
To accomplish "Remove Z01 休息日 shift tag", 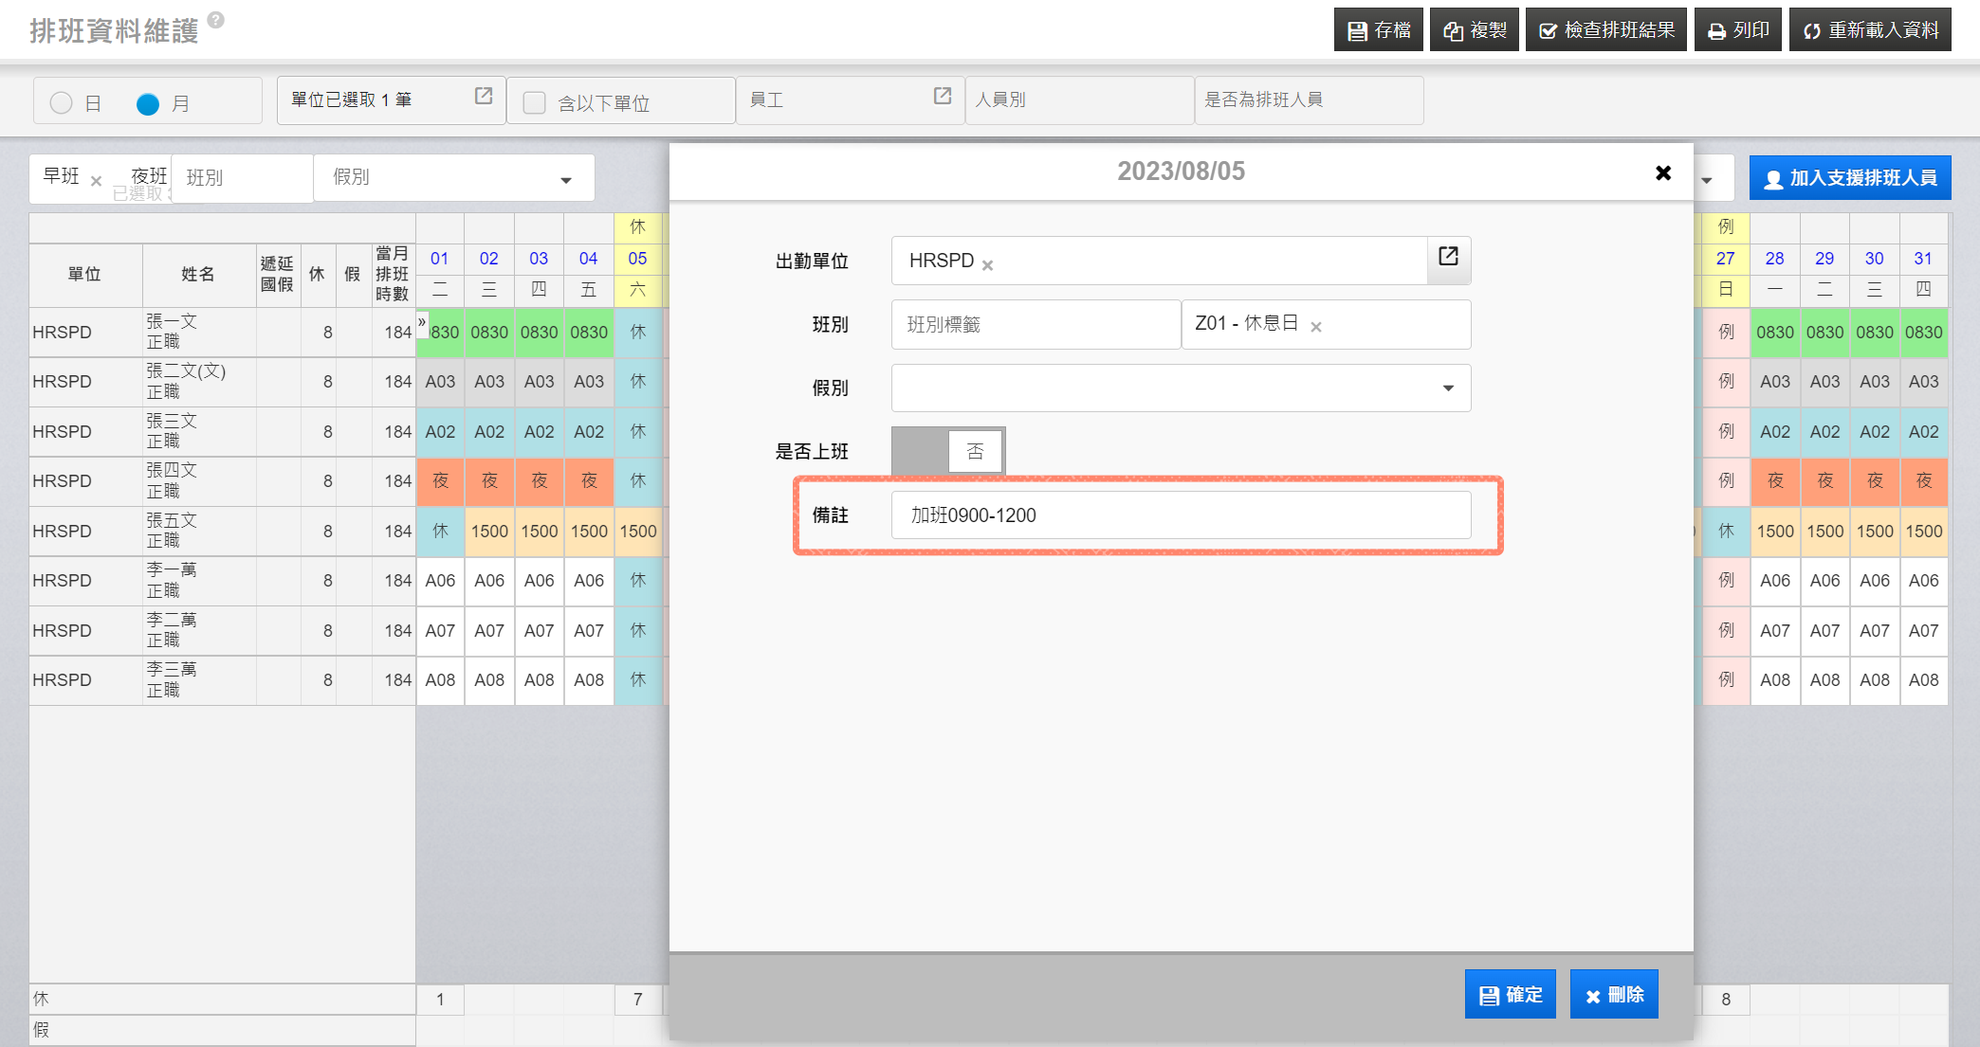I will (1316, 327).
